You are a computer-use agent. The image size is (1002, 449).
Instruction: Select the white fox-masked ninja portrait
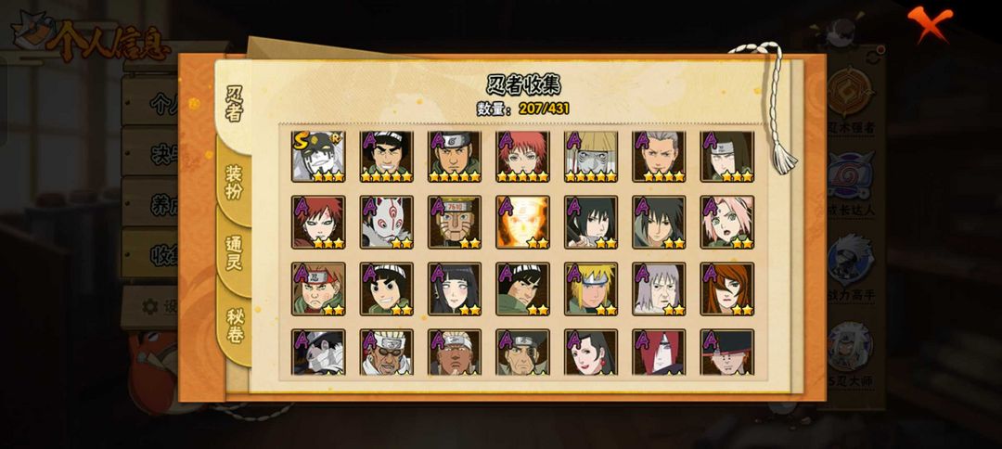point(387,223)
